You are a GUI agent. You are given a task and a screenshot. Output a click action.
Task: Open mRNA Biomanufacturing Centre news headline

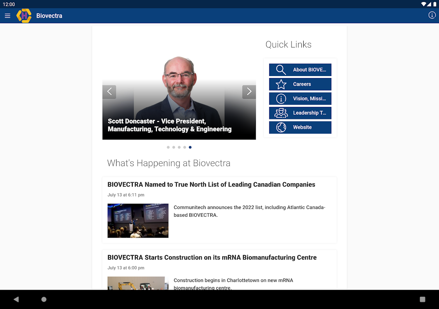click(x=212, y=257)
